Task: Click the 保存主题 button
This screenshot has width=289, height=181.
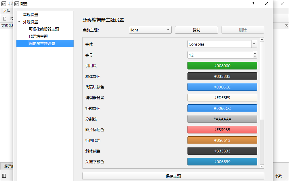Action: tap(173, 176)
